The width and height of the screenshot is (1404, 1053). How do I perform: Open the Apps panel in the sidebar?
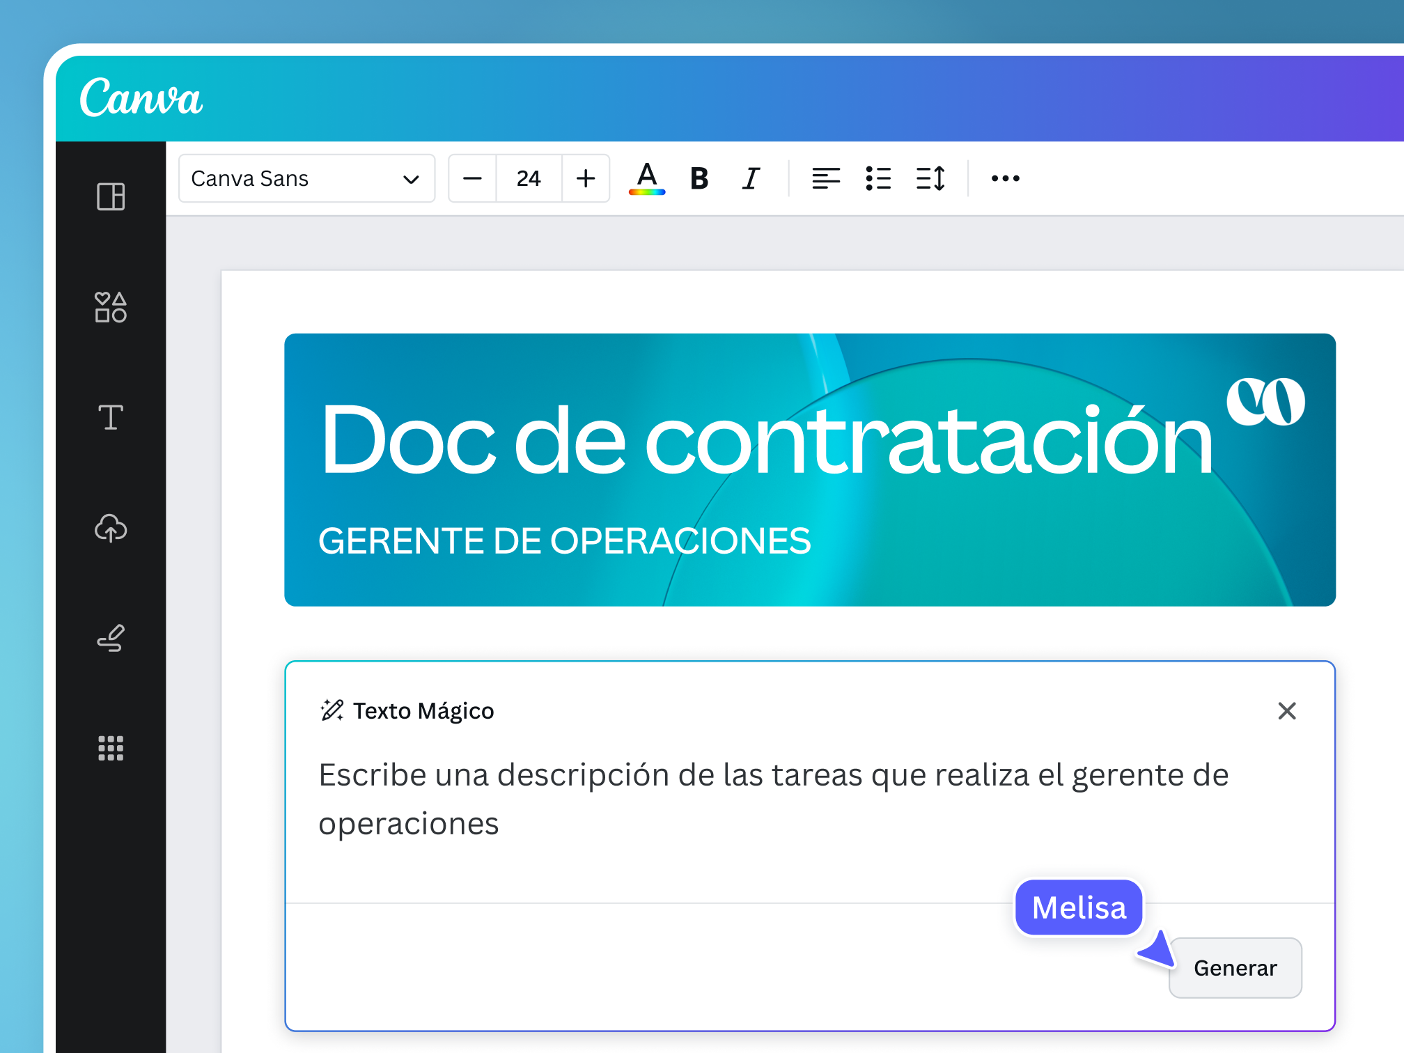point(110,749)
